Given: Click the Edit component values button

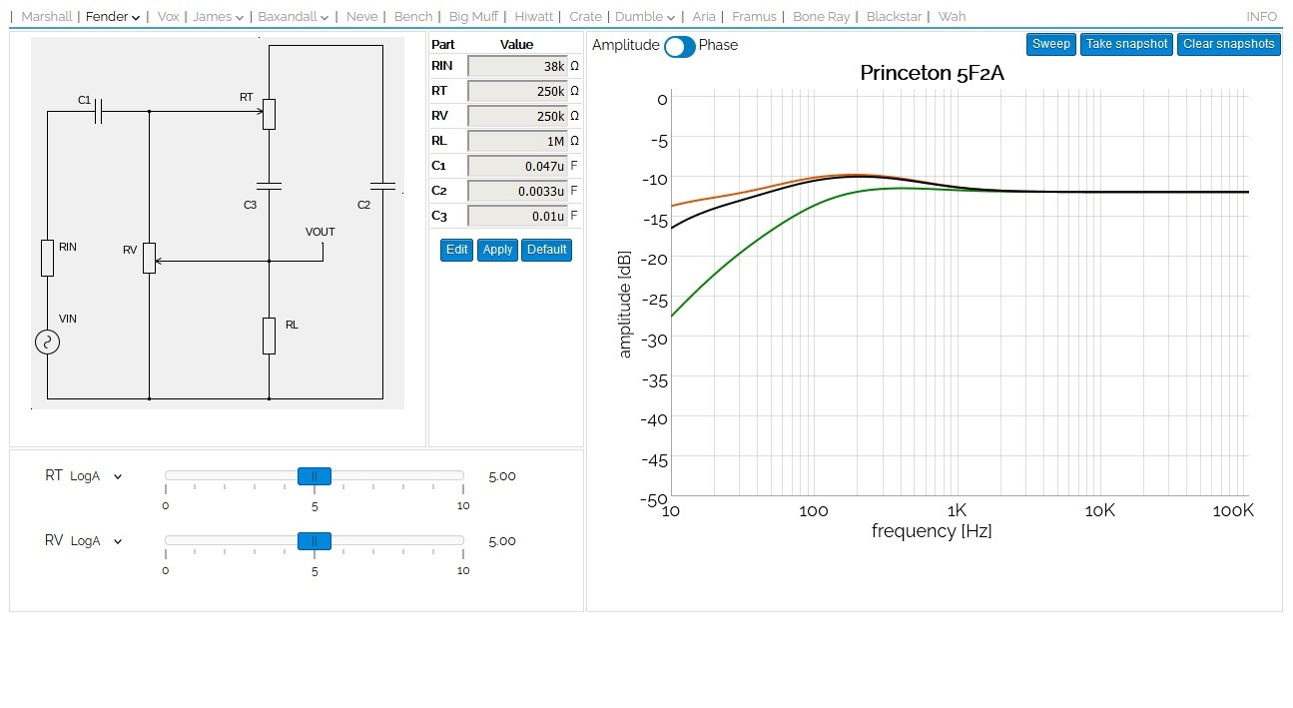Looking at the screenshot, I should pos(456,250).
